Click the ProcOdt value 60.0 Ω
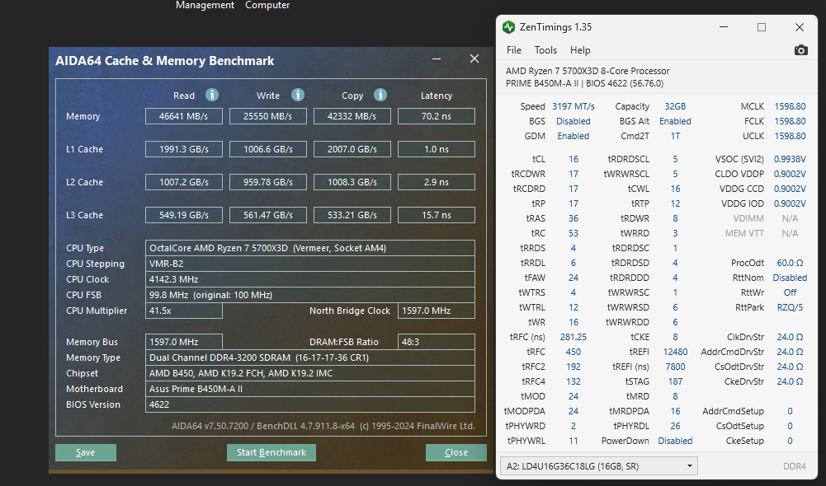This screenshot has height=486, width=826. (x=790, y=263)
